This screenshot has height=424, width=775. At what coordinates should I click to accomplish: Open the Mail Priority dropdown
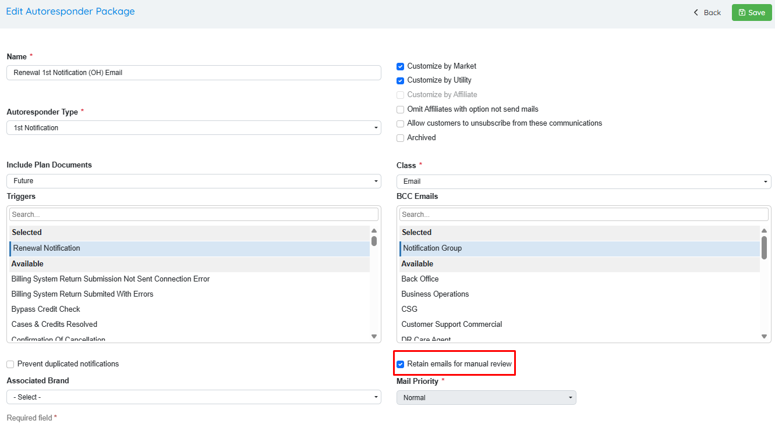pos(486,398)
